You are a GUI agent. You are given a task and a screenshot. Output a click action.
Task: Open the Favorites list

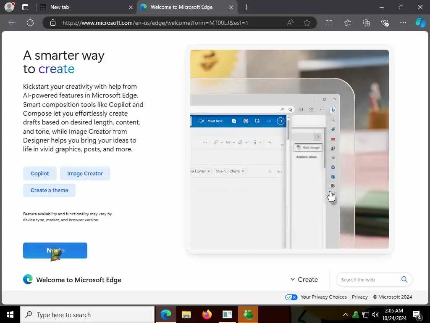tap(347, 23)
